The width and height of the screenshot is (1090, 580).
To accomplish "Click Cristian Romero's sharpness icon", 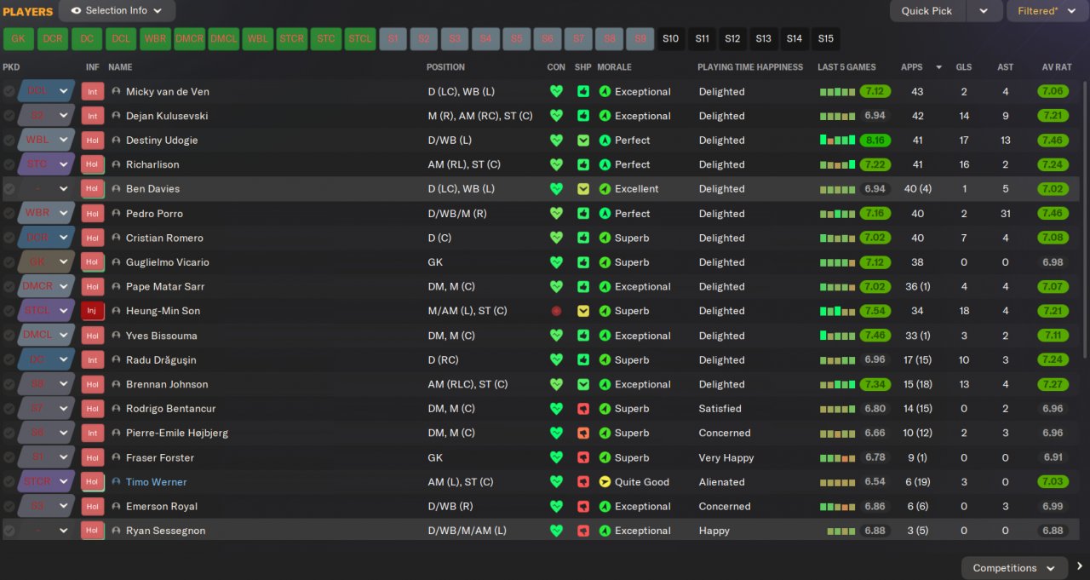I will click(x=583, y=238).
